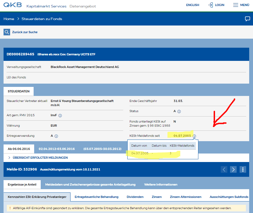This screenshot has height=213, width=253.
Task: Go to next Meldung arrow
Action: (x=233, y=169)
